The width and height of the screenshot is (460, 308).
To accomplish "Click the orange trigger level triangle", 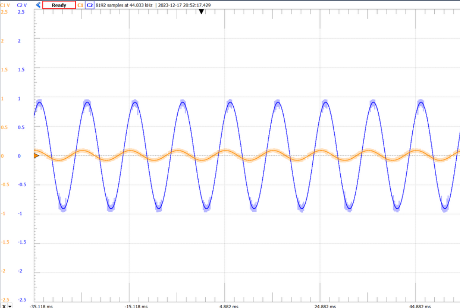I will pos(36,156).
